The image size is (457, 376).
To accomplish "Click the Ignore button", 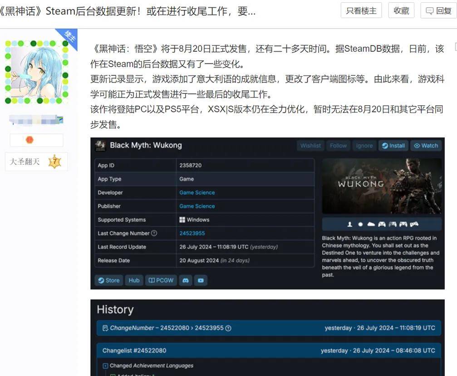I will 364,146.
